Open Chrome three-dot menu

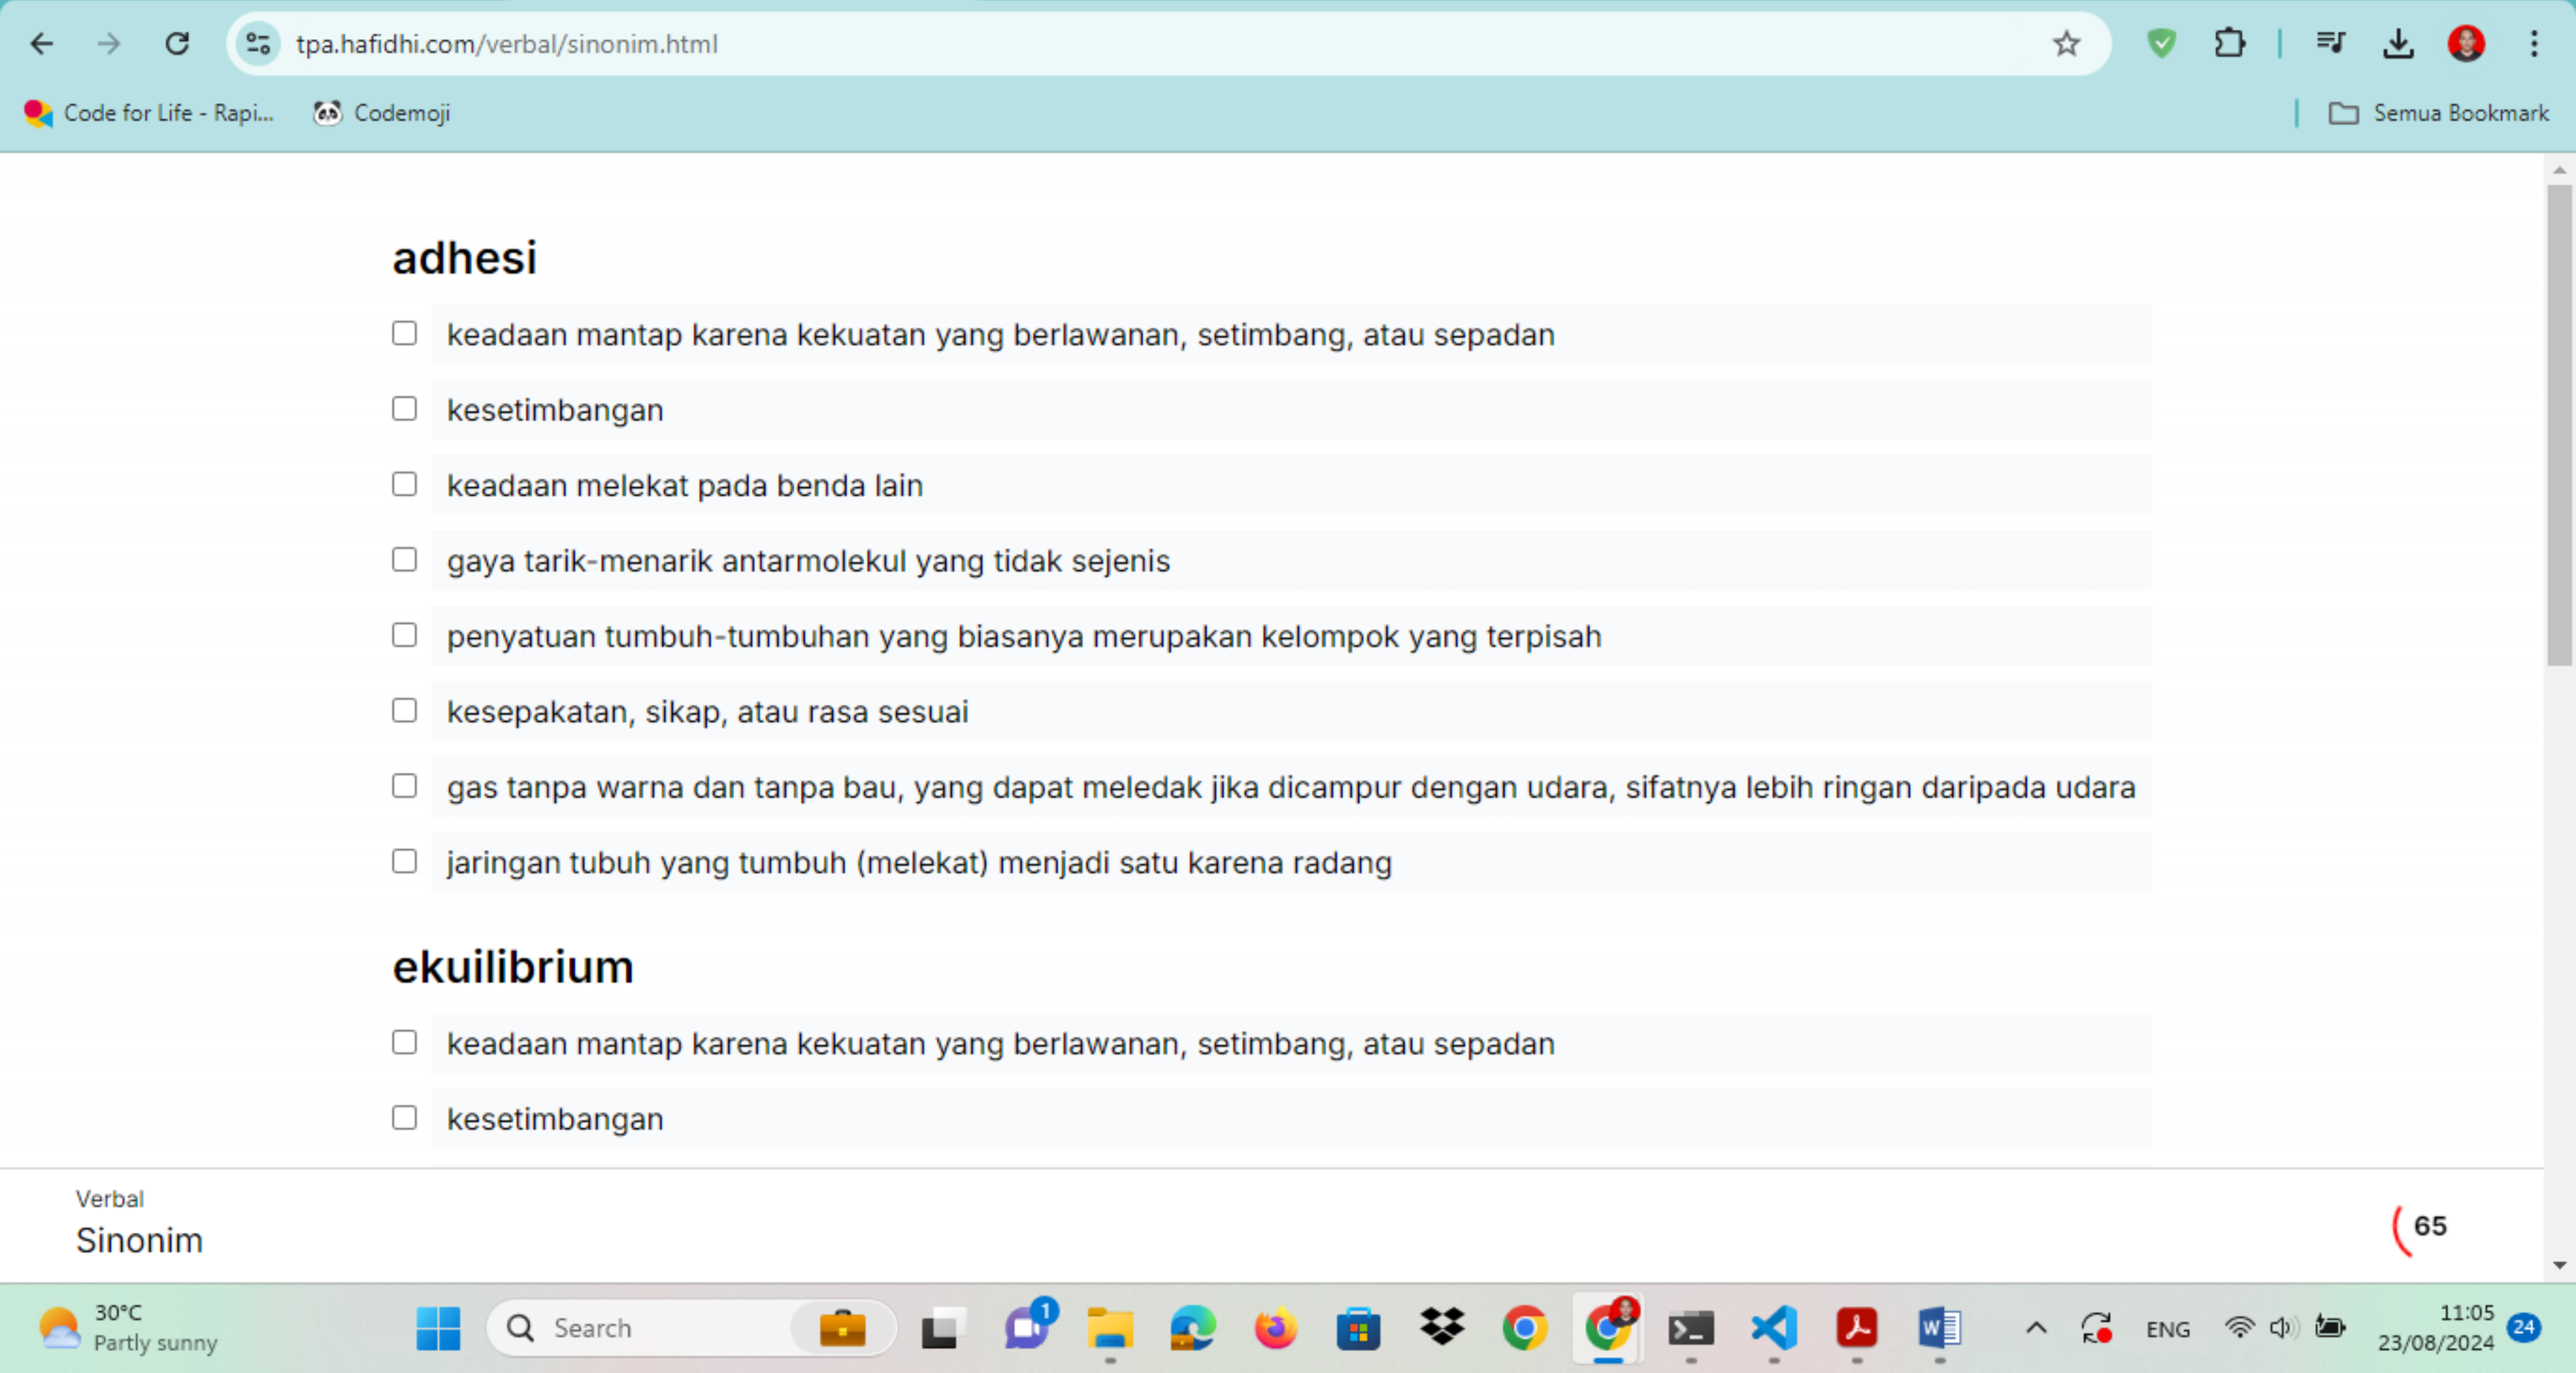click(2533, 44)
